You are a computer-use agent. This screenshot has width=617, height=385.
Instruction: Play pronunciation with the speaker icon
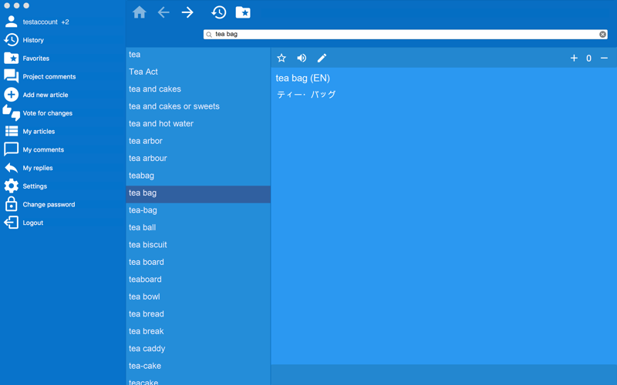coord(302,59)
